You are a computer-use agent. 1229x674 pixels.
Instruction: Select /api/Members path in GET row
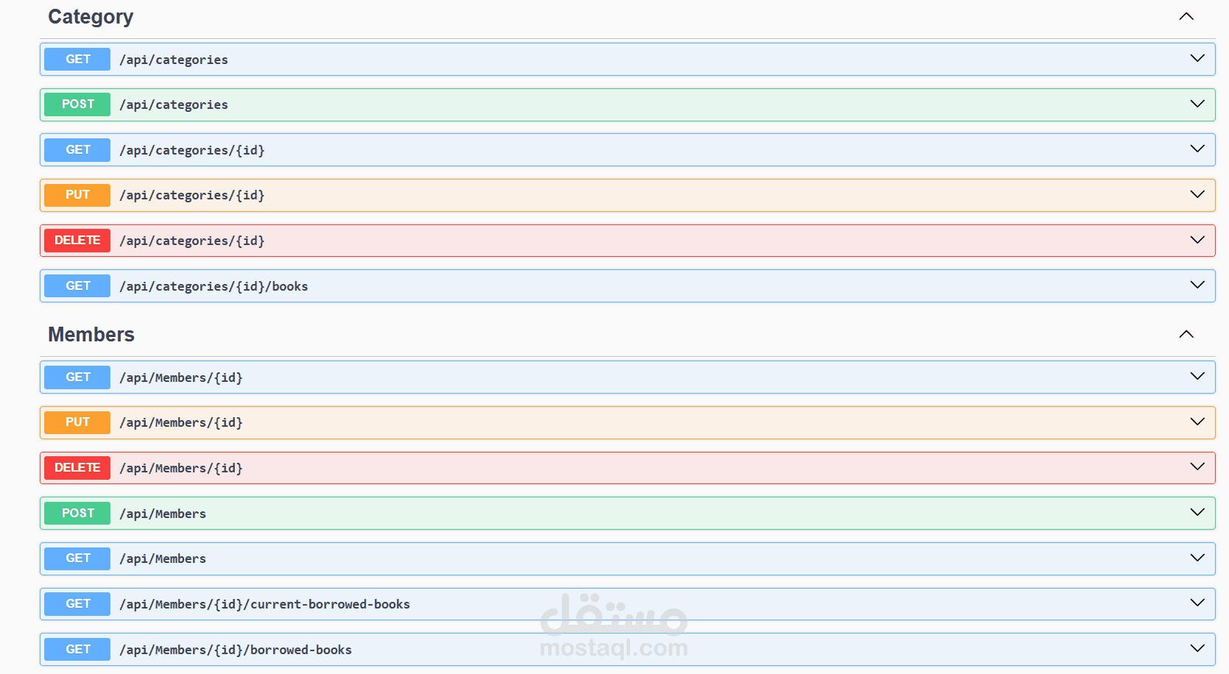coord(163,558)
